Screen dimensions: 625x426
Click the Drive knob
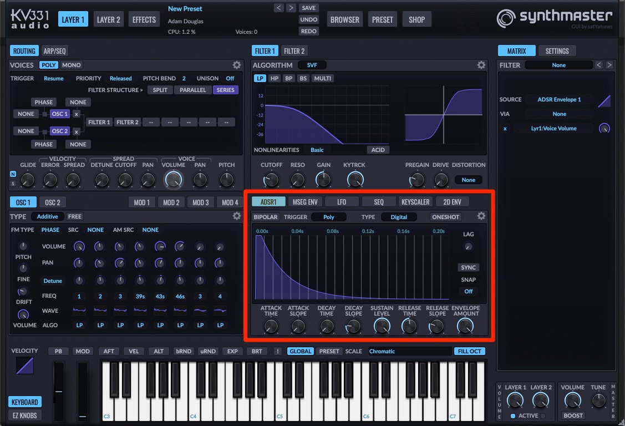pyautogui.click(x=441, y=180)
